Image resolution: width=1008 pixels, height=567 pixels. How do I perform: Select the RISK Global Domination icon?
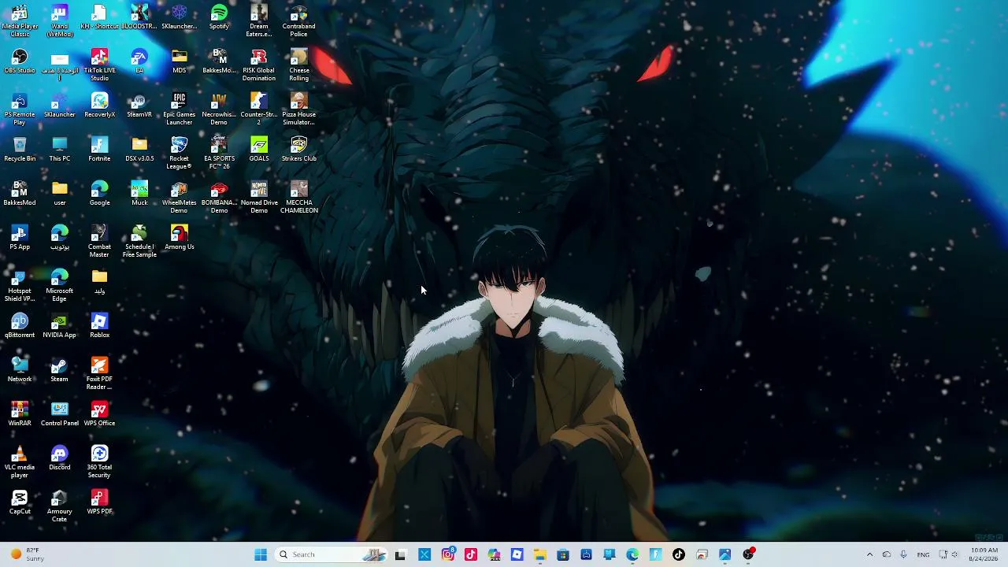tap(259, 65)
